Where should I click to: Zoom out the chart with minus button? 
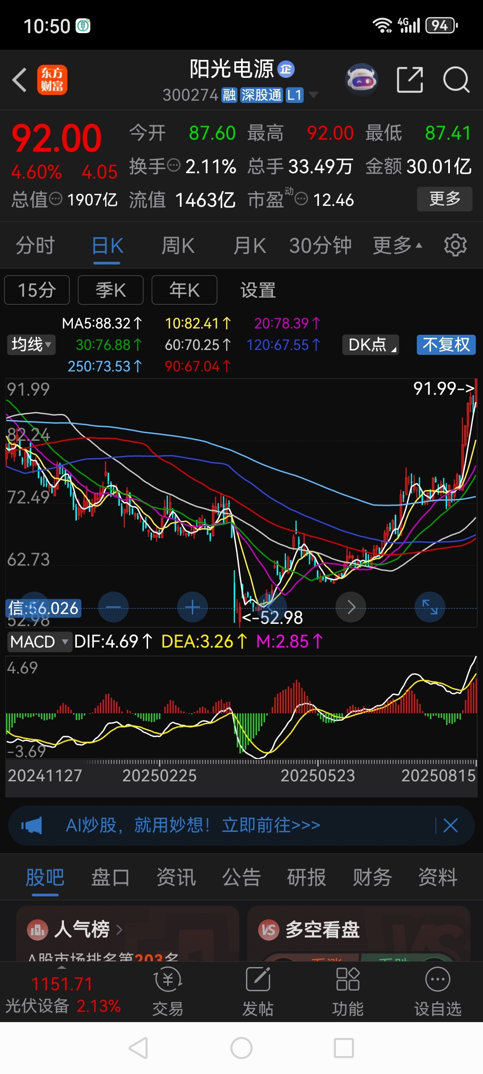pyautogui.click(x=113, y=607)
